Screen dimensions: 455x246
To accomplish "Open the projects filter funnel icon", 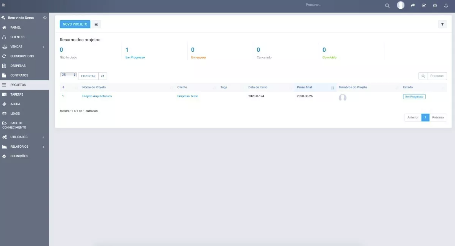I will coord(442,24).
